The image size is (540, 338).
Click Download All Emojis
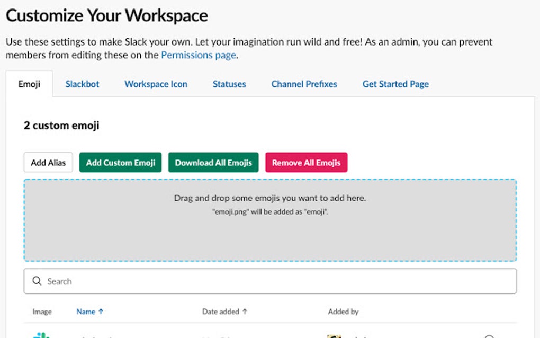pyautogui.click(x=213, y=162)
